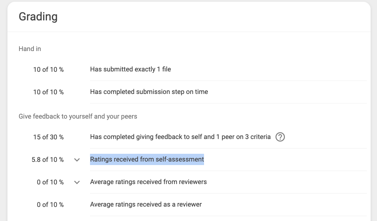Image resolution: width=377 pixels, height=221 pixels.
Task: Click the feedback to self and peer text
Action: click(x=180, y=137)
